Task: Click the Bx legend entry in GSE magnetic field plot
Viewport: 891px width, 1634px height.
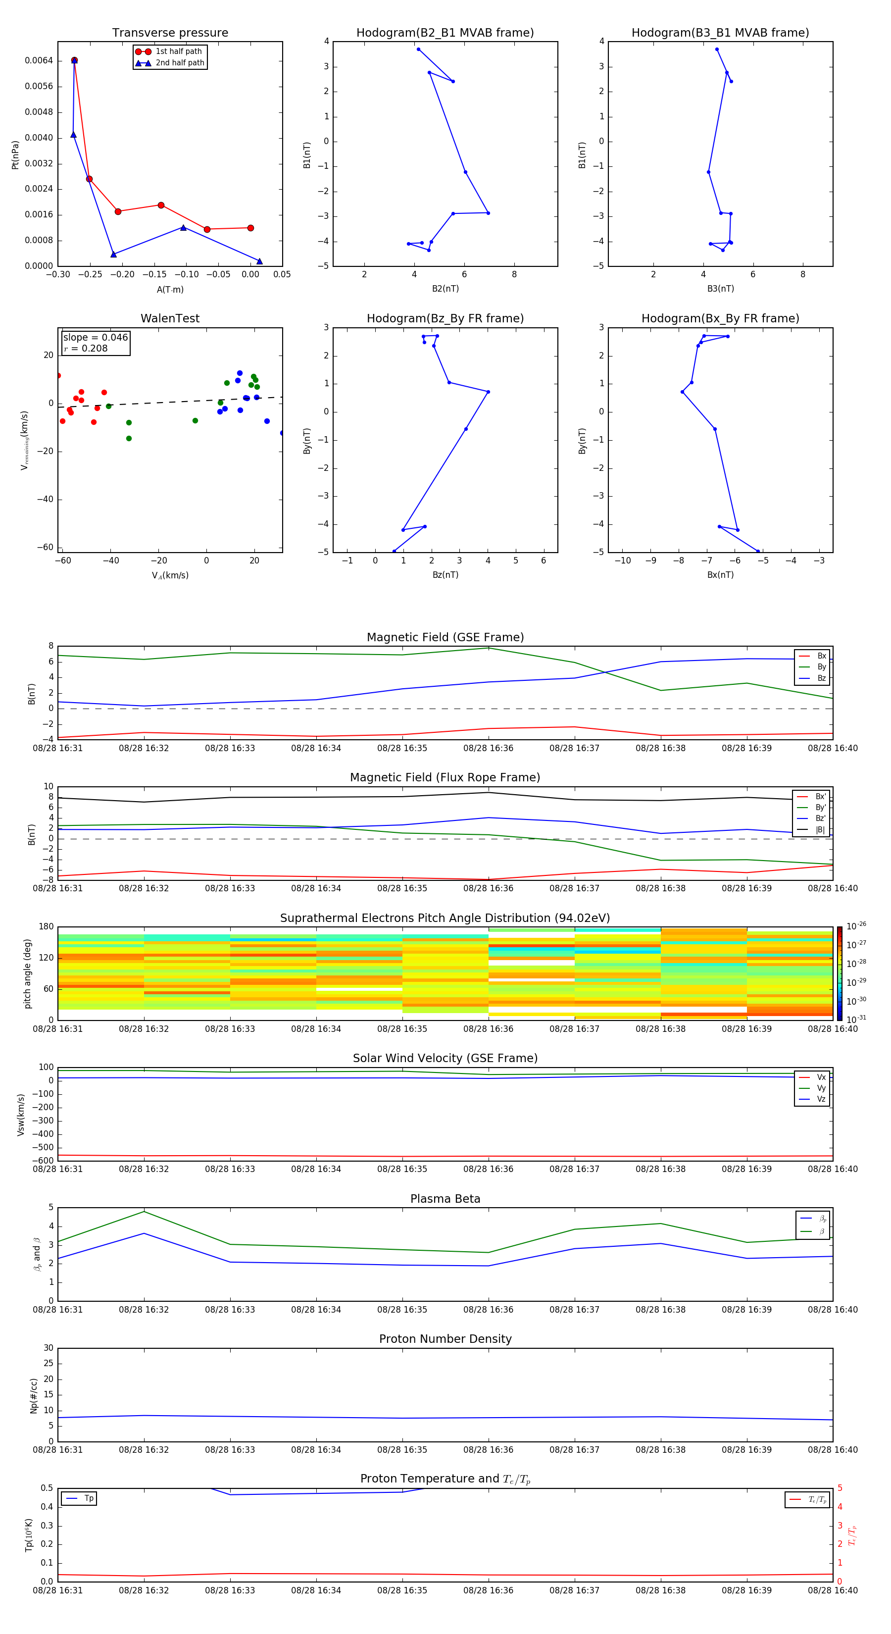Action: click(812, 656)
